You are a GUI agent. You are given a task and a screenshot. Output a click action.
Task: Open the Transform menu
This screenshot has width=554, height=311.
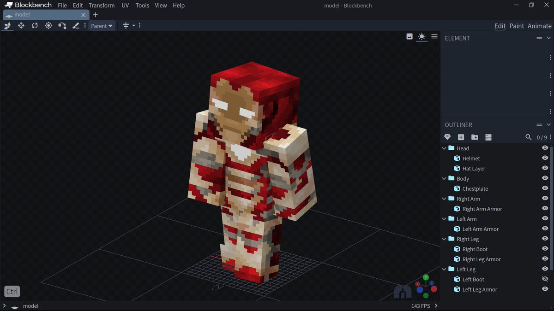coord(102,6)
